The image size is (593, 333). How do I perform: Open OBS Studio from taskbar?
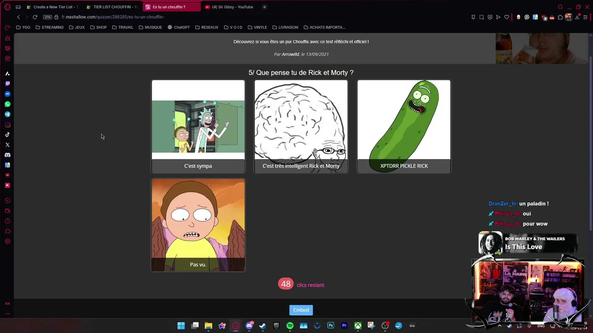pyautogui.click(x=385, y=326)
